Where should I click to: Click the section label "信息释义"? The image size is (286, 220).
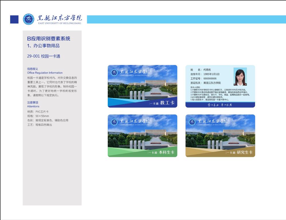point(33,69)
